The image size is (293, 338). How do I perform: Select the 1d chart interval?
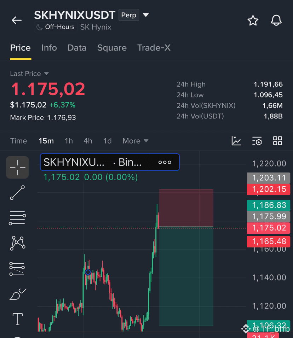pos(108,141)
